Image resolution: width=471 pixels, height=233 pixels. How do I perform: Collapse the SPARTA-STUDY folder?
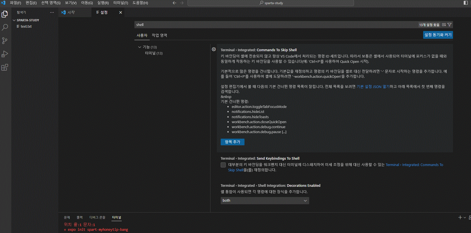[x=14, y=20]
